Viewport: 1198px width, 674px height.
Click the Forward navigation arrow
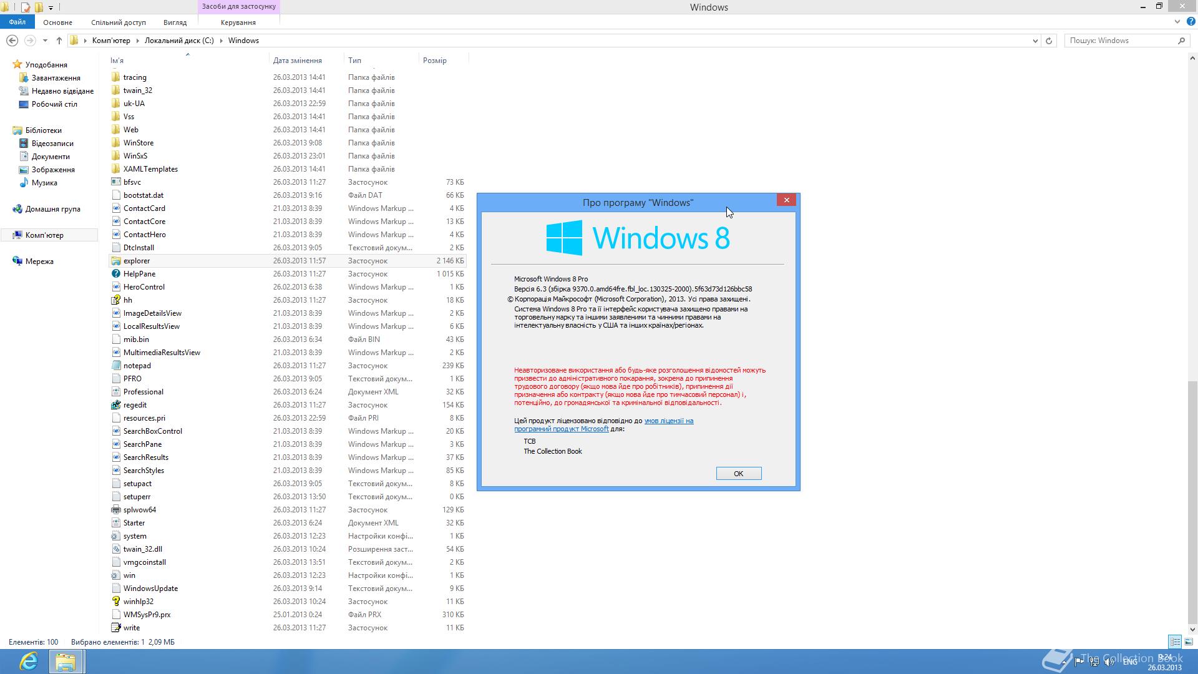point(29,41)
